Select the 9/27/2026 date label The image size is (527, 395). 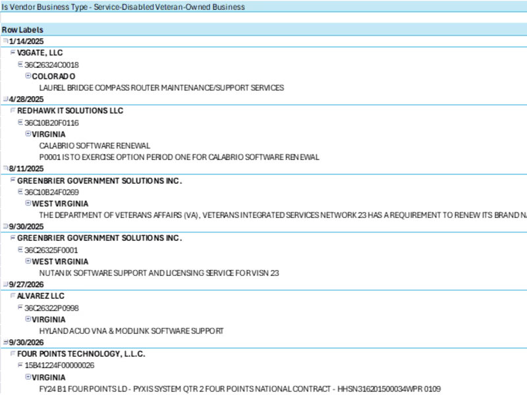(x=26, y=284)
